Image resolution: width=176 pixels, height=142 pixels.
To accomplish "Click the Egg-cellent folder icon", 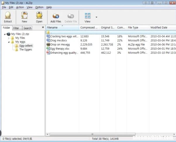I will point(17,46).
